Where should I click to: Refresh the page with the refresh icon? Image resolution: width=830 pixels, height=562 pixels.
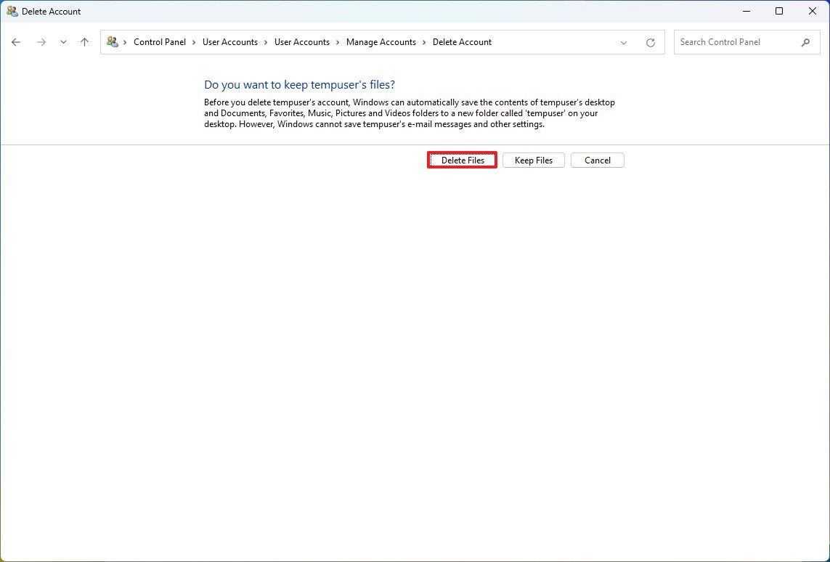click(650, 42)
